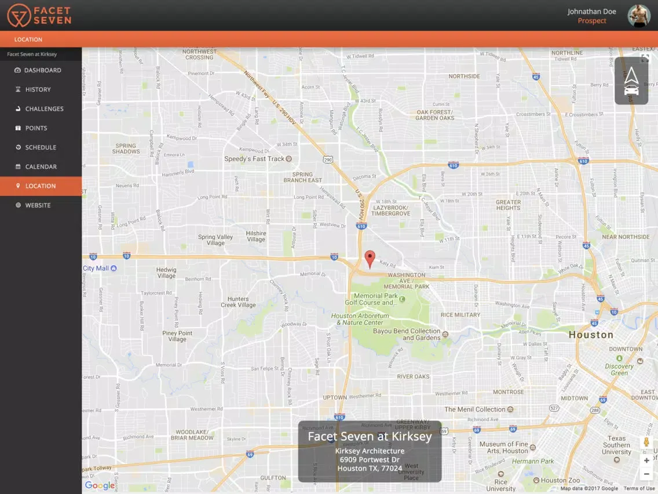This screenshot has height=494, width=658.
Task: Click Museum of Fine Arts place marker
Action: [532, 448]
